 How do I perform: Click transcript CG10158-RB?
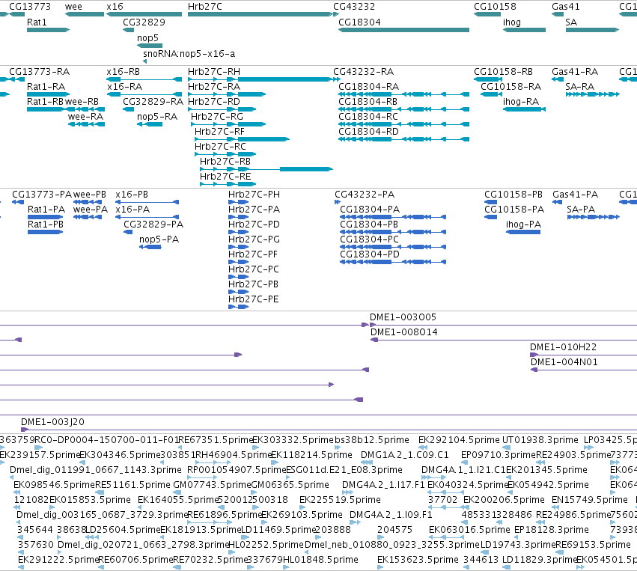(503, 72)
